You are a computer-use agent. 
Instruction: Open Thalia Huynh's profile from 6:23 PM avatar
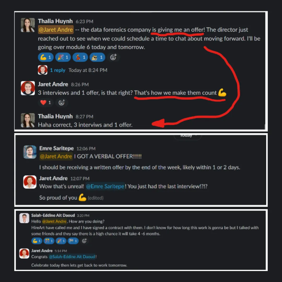pos(28,25)
